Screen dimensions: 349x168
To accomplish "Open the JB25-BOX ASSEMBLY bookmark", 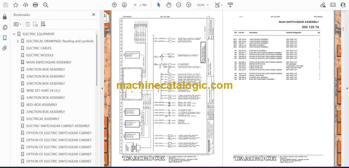I will point(41,105).
